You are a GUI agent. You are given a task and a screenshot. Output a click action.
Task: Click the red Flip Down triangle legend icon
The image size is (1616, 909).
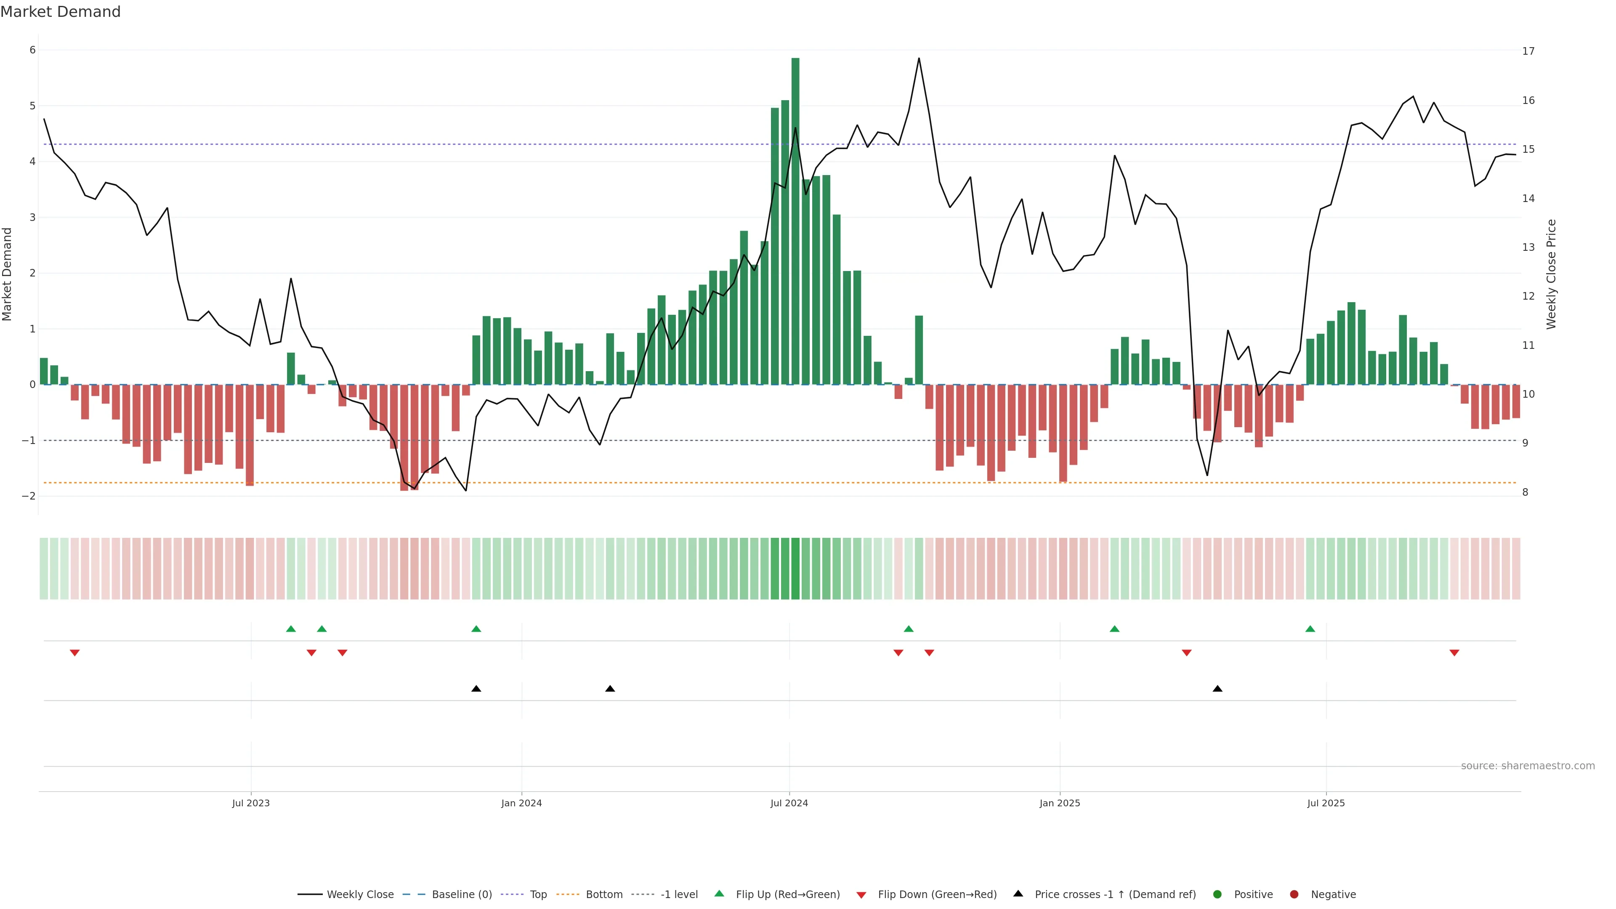861,895
